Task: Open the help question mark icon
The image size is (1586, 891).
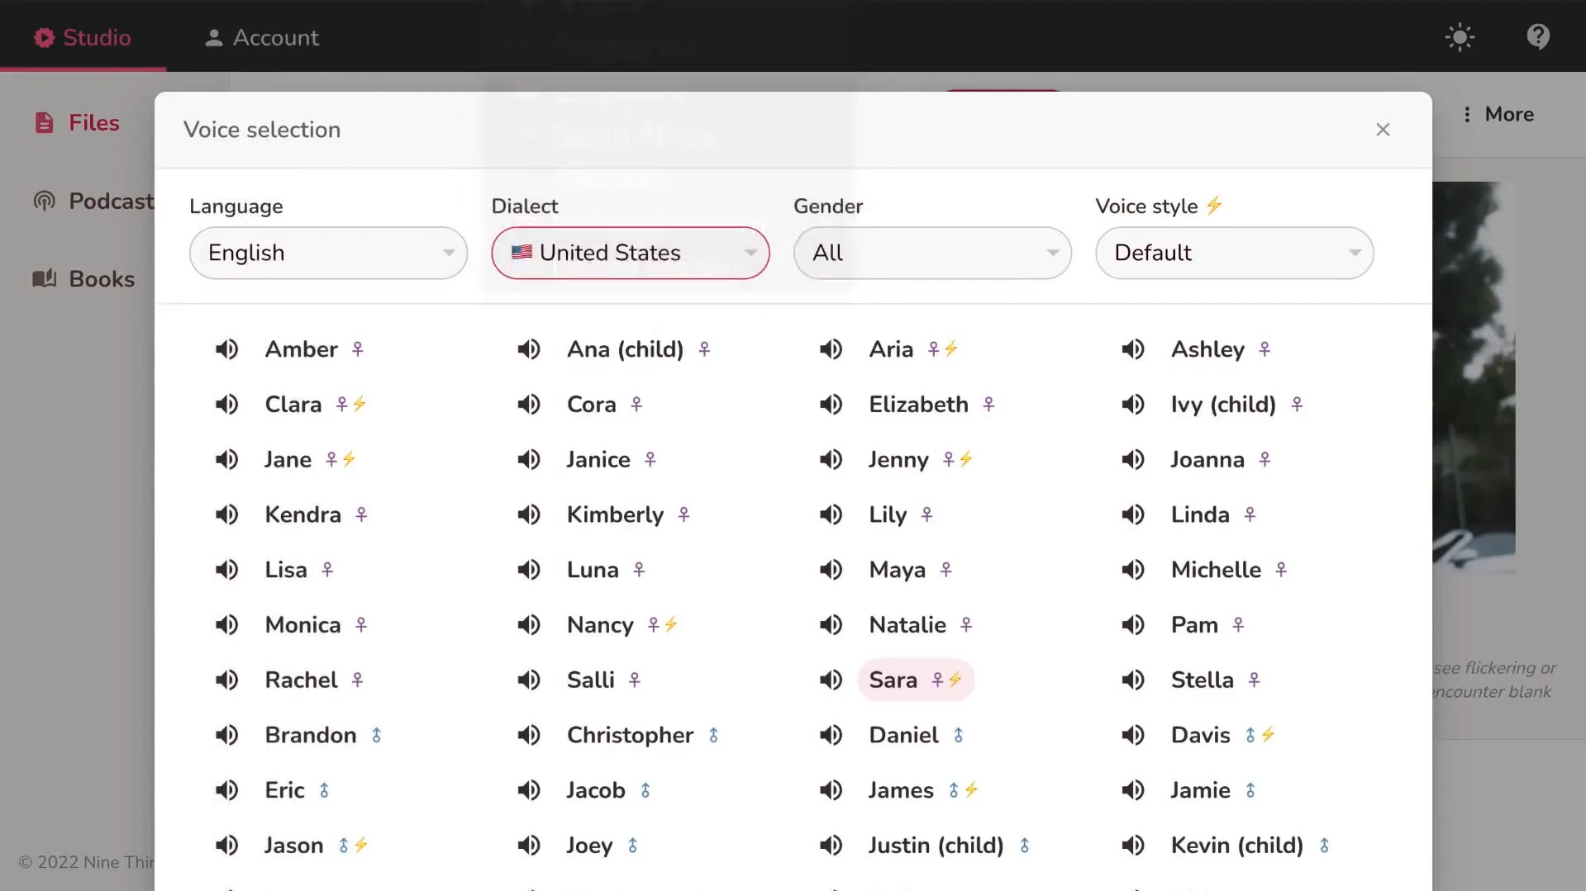Action: click(x=1537, y=37)
